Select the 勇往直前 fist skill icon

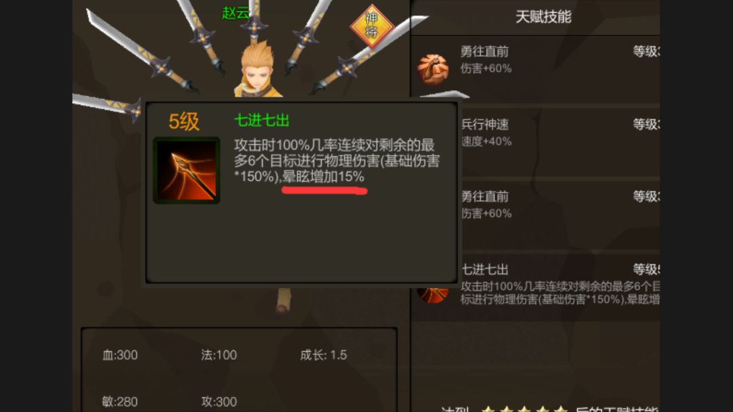(433, 69)
